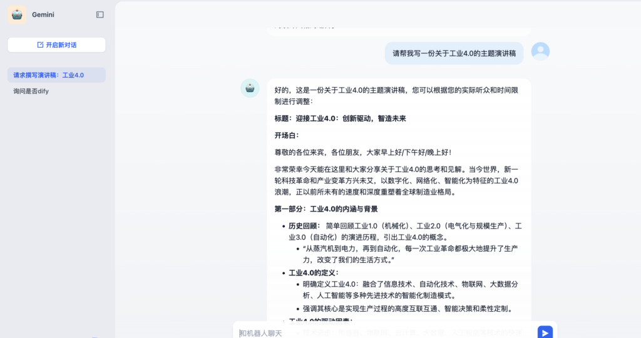Click the 开场白 section heading
This screenshot has width=641, height=338.
(287, 135)
